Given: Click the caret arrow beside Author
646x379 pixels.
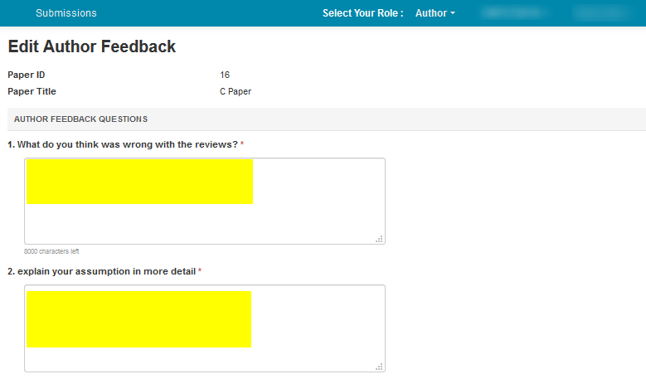Looking at the screenshot, I should pyautogui.click(x=453, y=14).
